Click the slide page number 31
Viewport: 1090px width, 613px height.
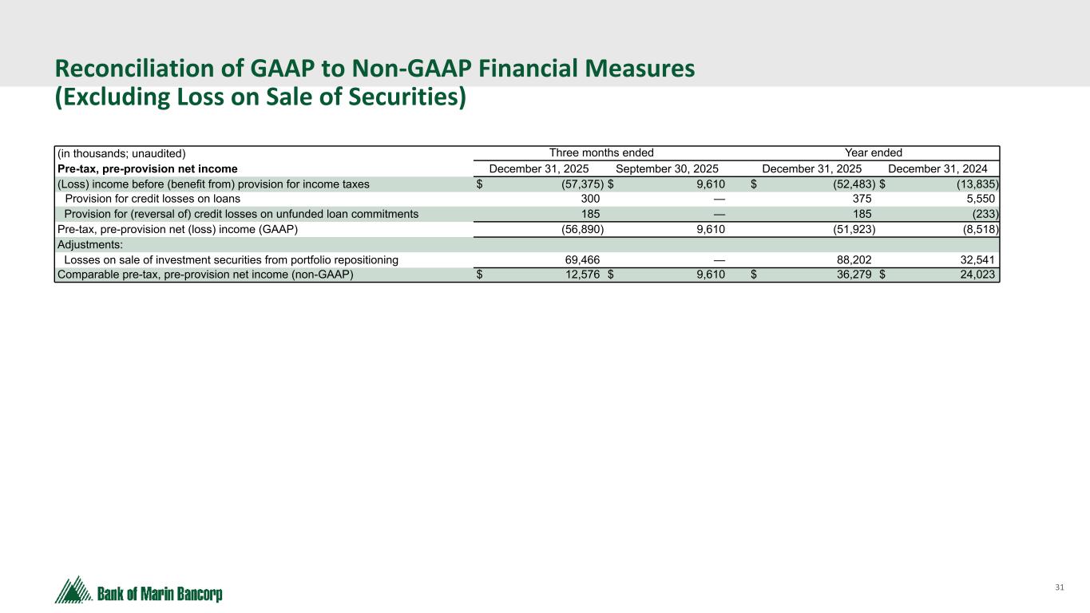click(1060, 587)
